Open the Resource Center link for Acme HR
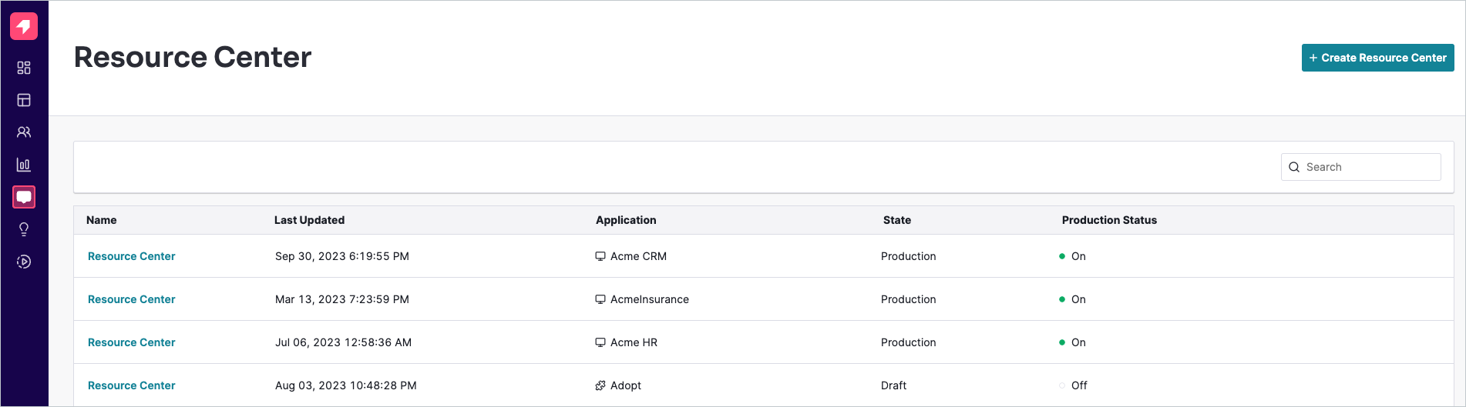The height and width of the screenshot is (407, 1466). (x=131, y=342)
